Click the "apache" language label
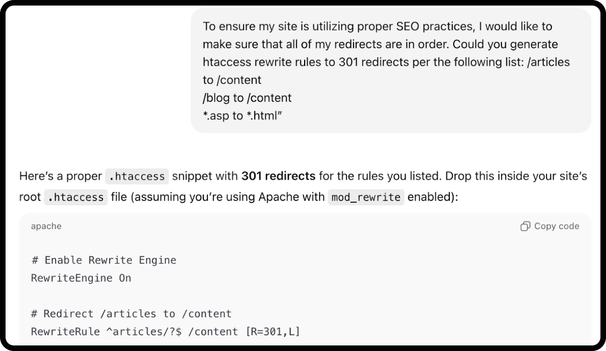 coord(46,226)
